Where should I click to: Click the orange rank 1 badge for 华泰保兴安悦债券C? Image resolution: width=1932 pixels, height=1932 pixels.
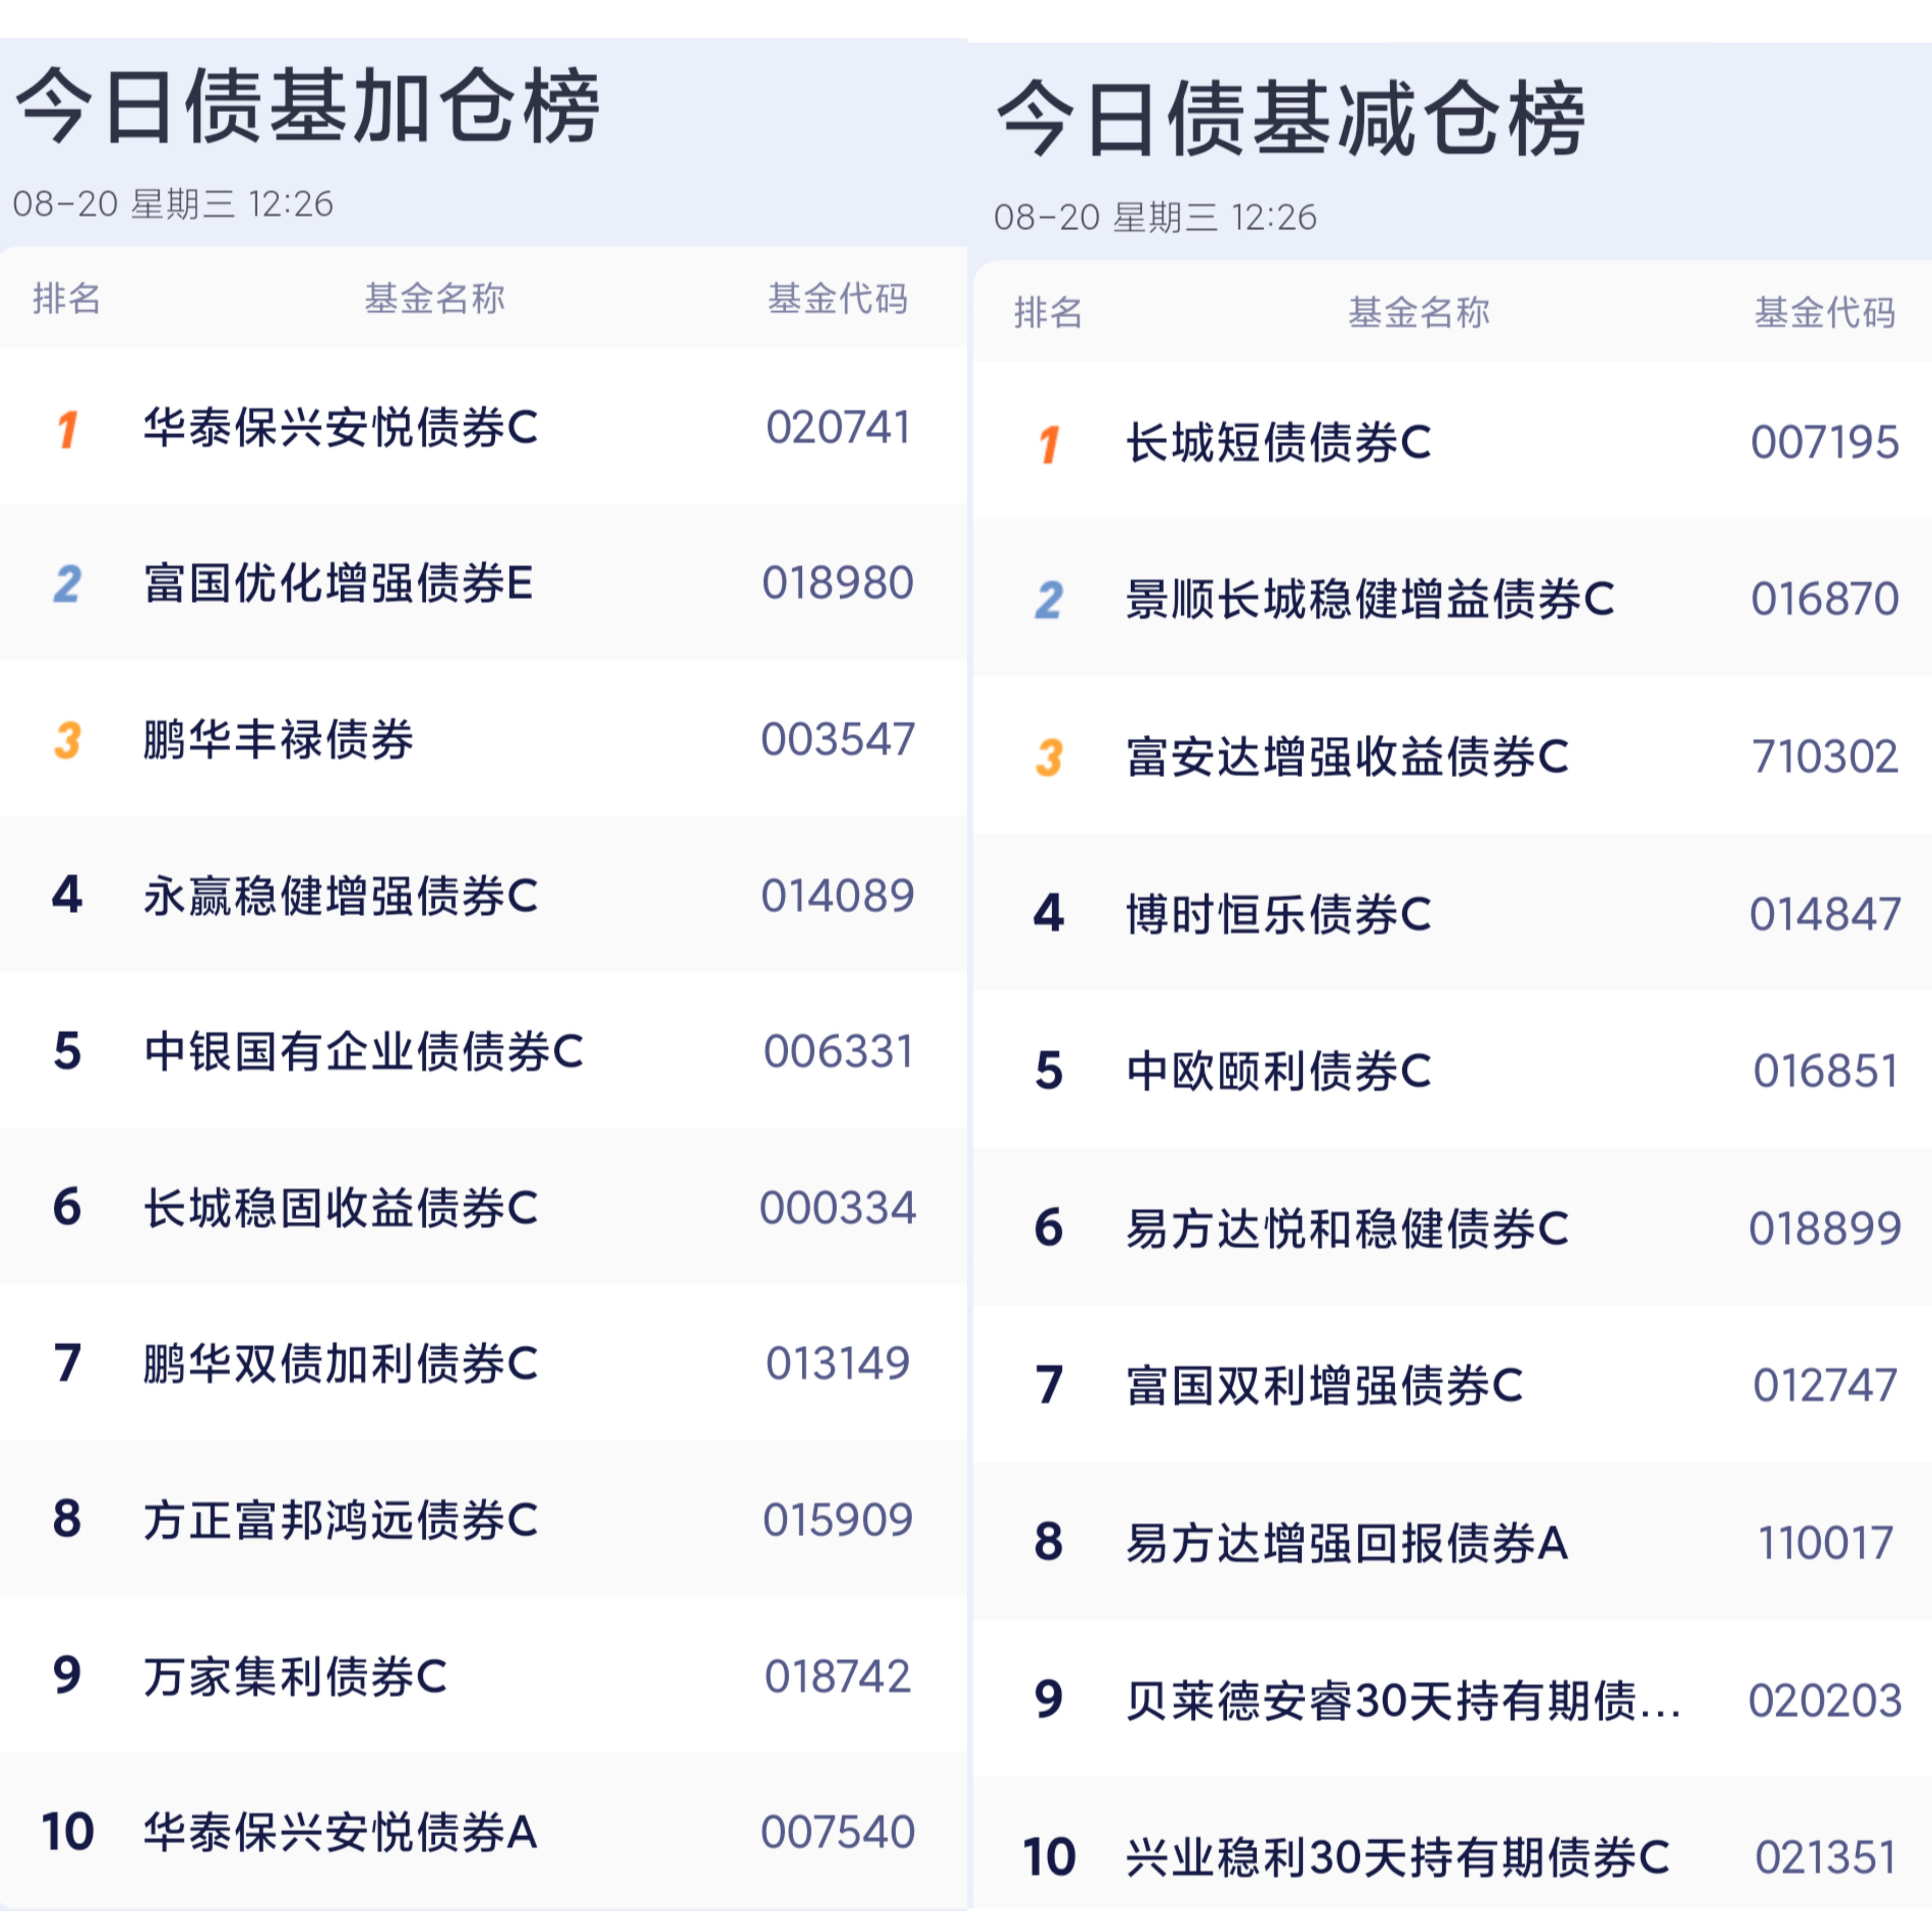[67, 429]
